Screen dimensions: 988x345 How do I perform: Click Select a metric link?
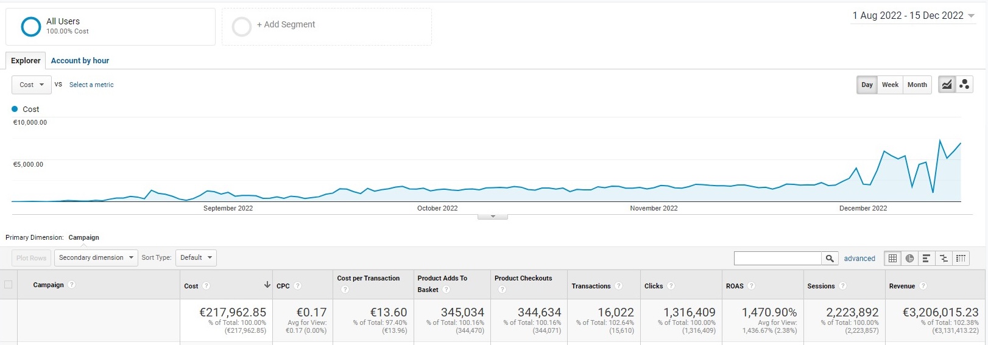[91, 85]
